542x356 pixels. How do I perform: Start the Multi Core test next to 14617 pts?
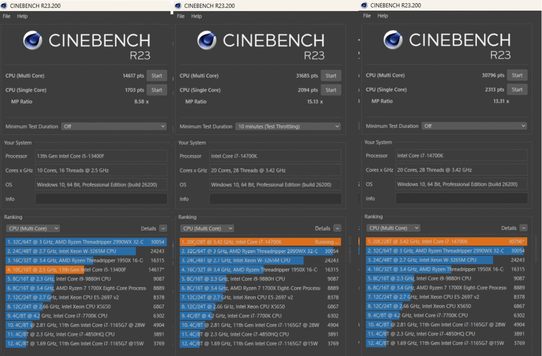pos(157,76)
